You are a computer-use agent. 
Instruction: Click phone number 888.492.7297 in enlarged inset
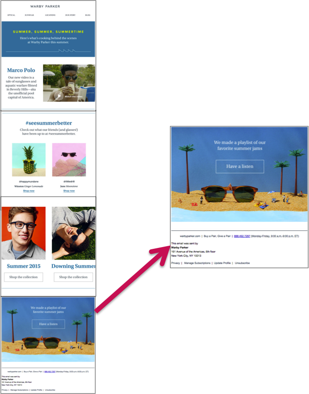tap(242, 236)
